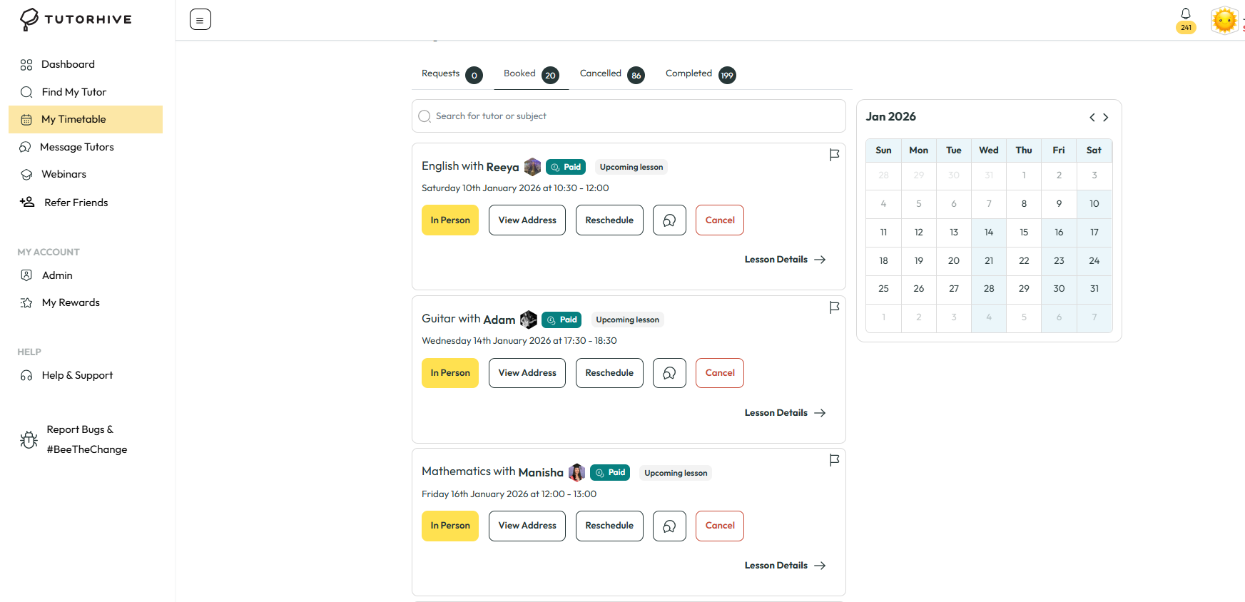Screen dimensions: 1245x602
Task: Click the sun profile avatar
Action: click(1224, 21)
